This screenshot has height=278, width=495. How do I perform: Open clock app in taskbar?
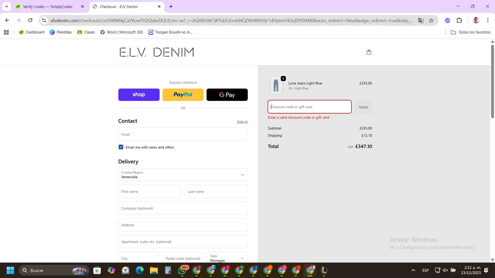[125, 270]
